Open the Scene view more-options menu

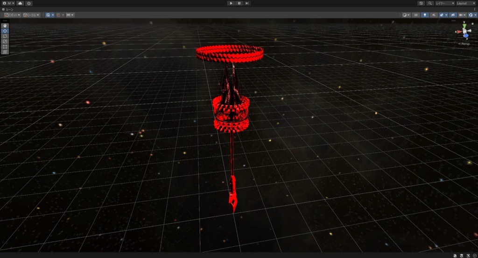point(475,9)
